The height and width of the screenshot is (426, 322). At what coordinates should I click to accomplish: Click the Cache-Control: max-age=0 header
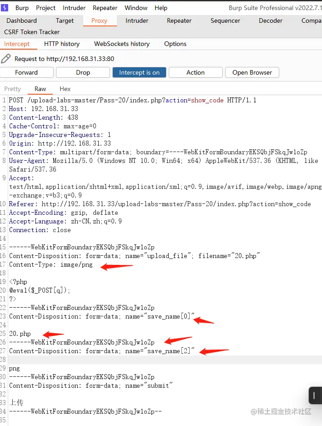point(53,127)
